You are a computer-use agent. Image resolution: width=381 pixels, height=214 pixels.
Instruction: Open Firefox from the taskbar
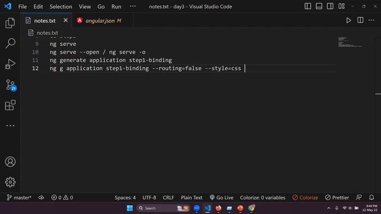click(x=218, y=208)
